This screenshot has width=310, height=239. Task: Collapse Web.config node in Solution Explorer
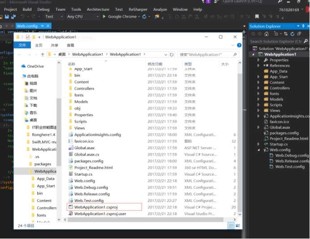pos(258,150)
